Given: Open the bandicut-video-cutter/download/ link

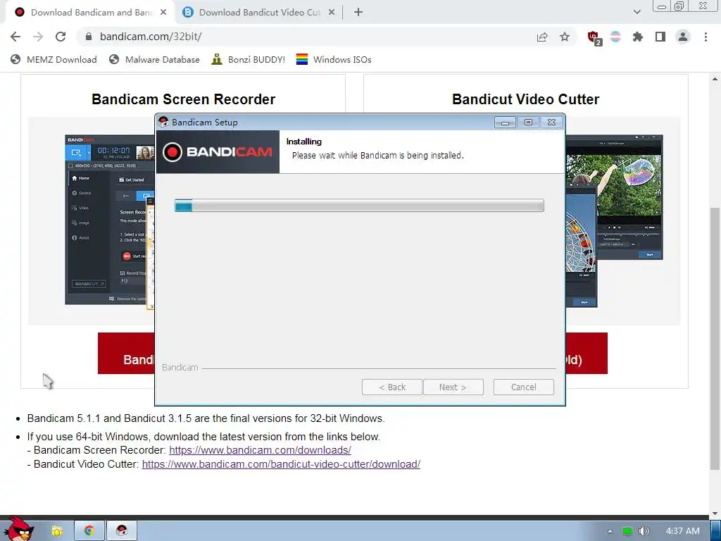Looking at the screenshot, I should pyautogui.click(x=281, y=464).
